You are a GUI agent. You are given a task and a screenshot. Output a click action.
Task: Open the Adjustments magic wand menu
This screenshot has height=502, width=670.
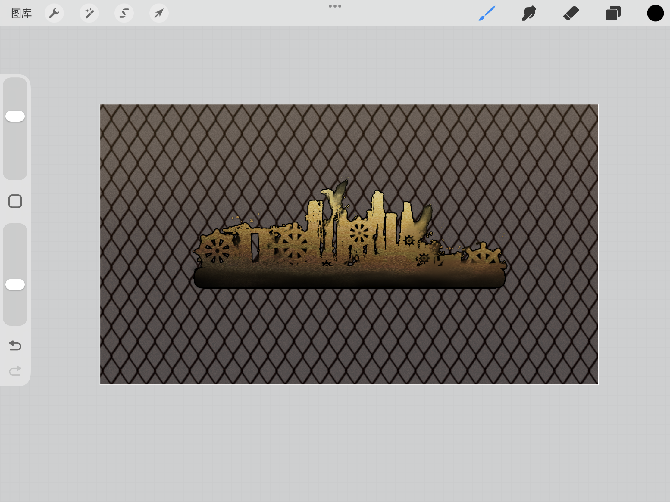(89, 13)
